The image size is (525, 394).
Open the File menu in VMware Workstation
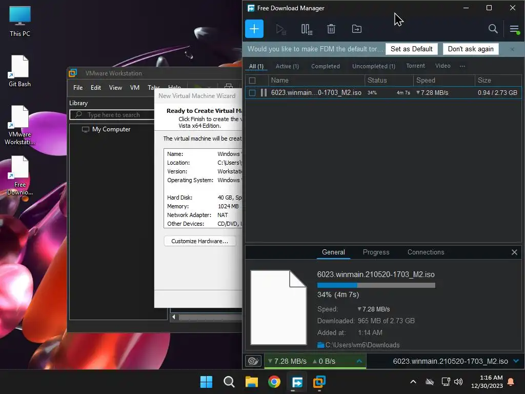78,87
